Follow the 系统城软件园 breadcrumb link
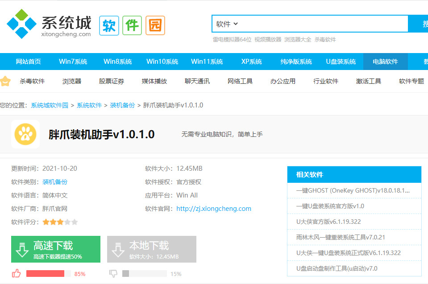The height and width of the screenshot is (284, 428). 50,106
